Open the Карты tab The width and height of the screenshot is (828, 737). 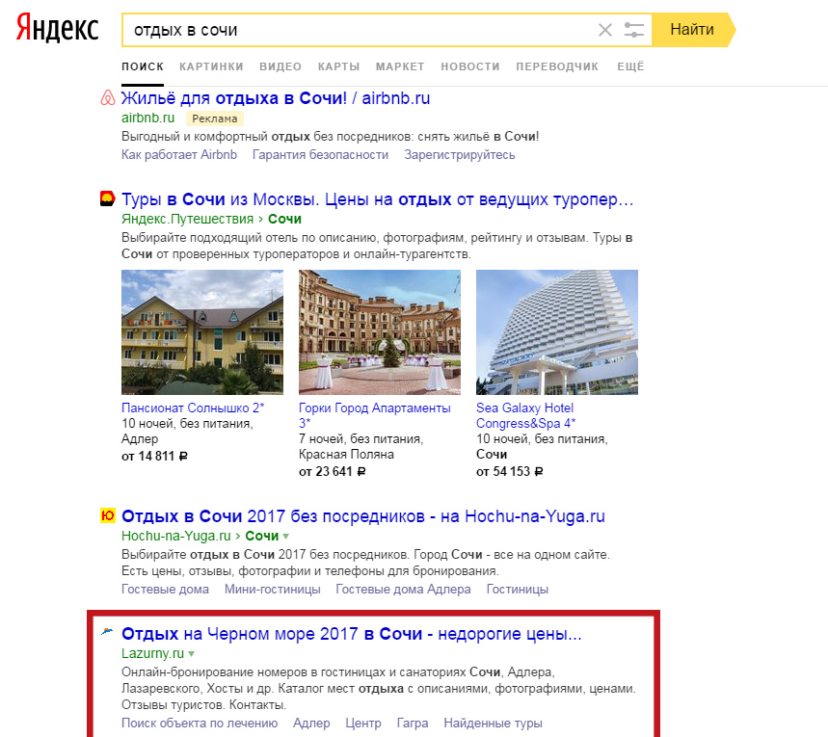(338, 66)
